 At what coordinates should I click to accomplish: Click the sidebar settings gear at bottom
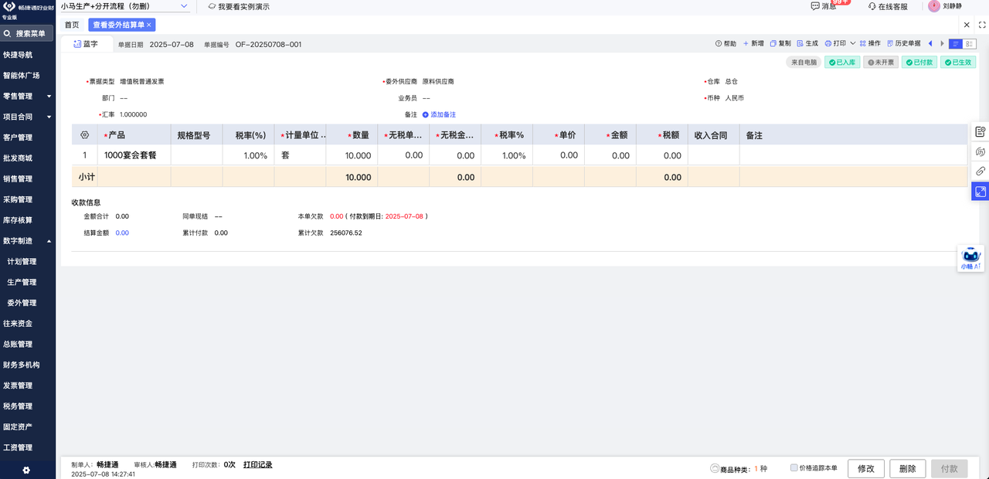click(x=26, y=471)
